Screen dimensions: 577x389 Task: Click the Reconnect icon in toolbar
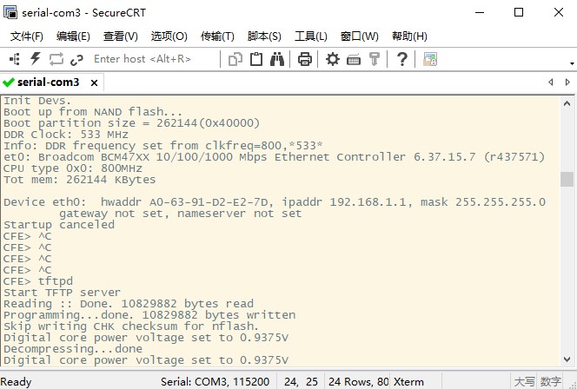point(56,59)
